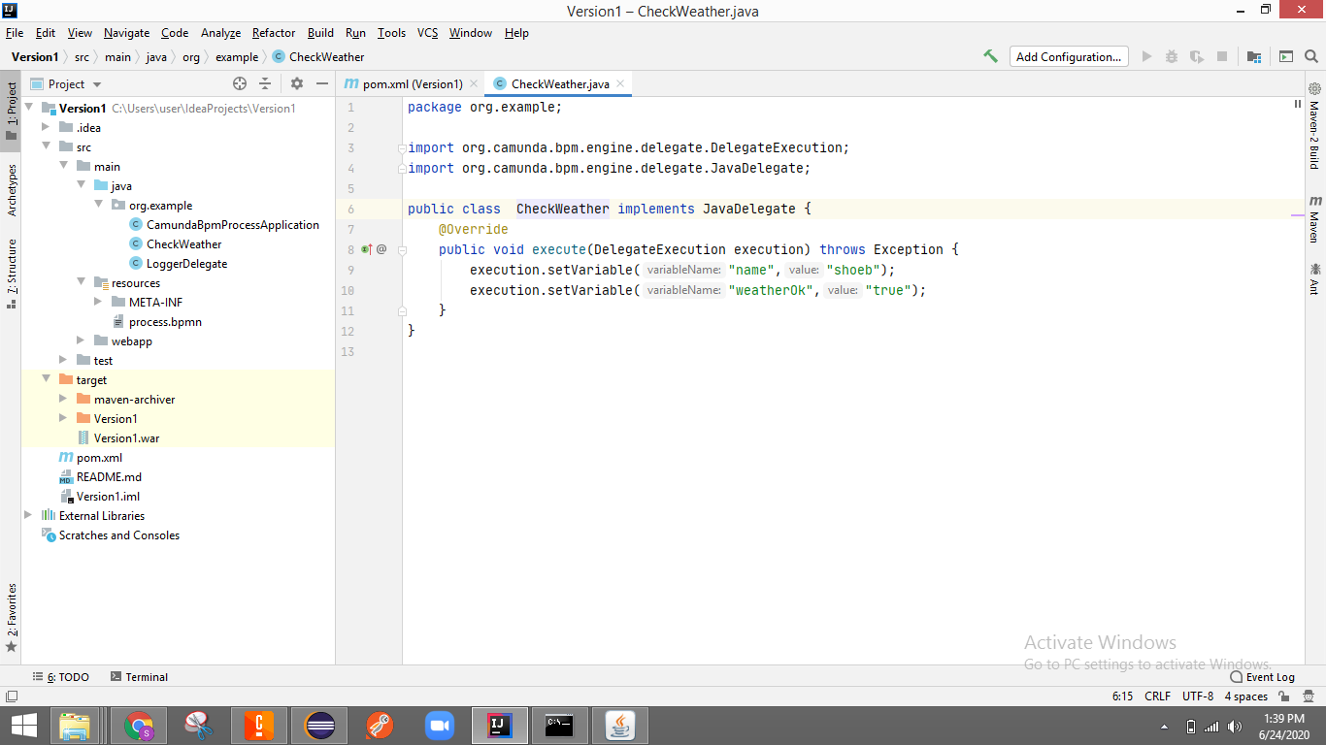Click java breadcrumb in navigation bar
1326x745 pixels.
point(156,57)
